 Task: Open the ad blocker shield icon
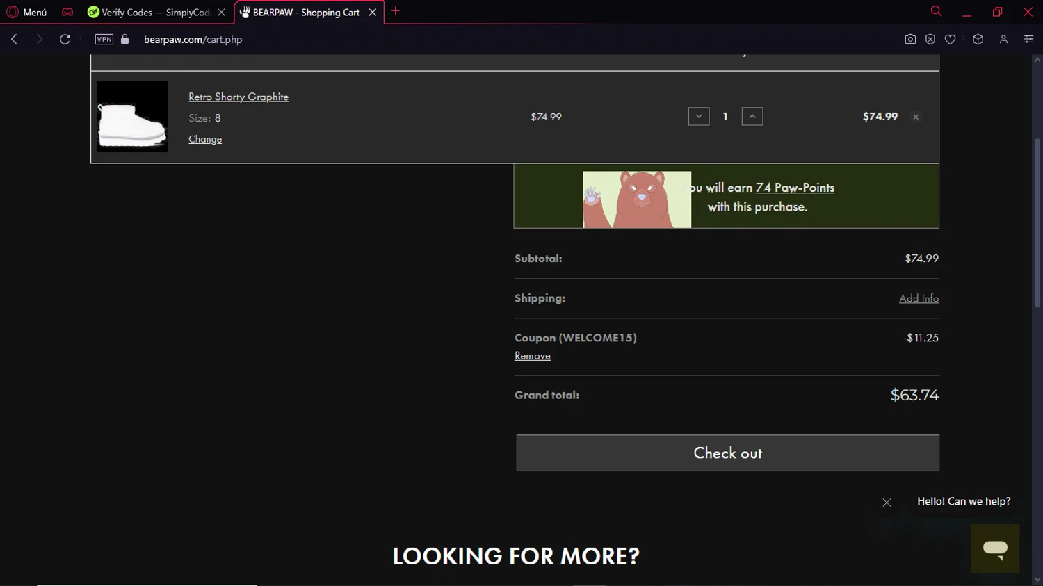tap(930, 39)
